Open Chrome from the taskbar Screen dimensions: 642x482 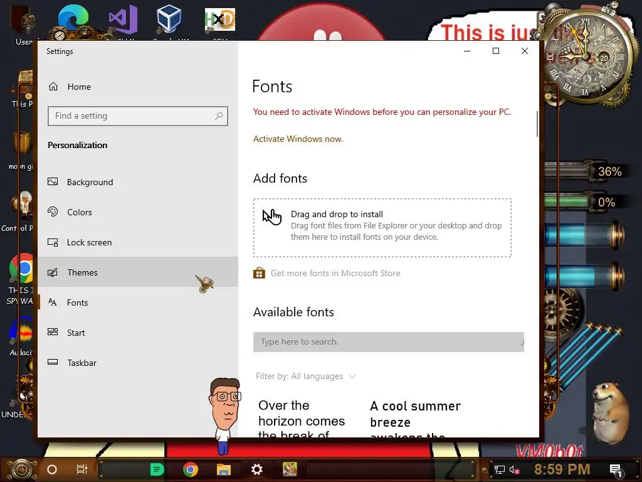click(x=191, y=469)
